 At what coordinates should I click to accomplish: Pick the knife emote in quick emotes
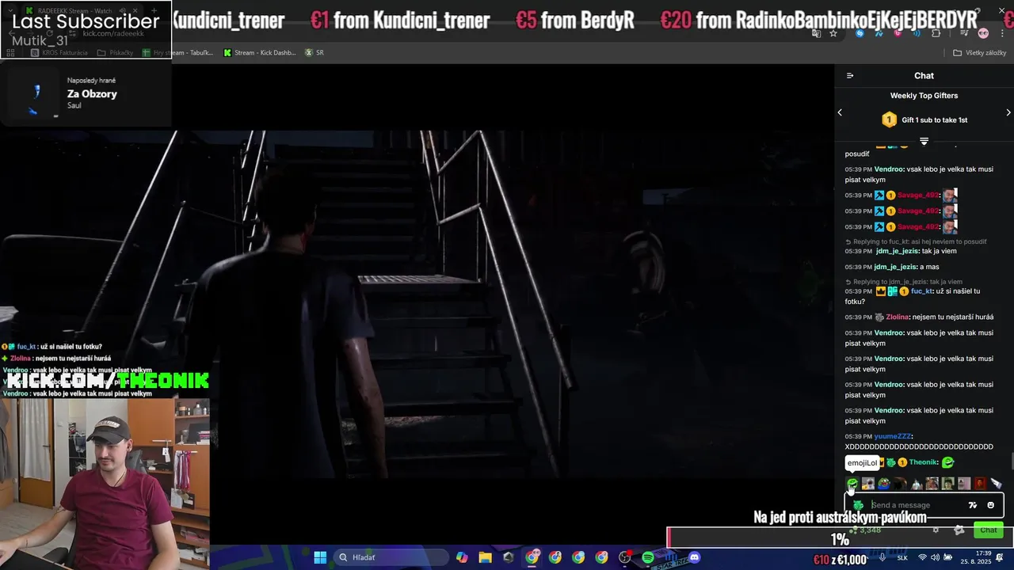[996, 483]
